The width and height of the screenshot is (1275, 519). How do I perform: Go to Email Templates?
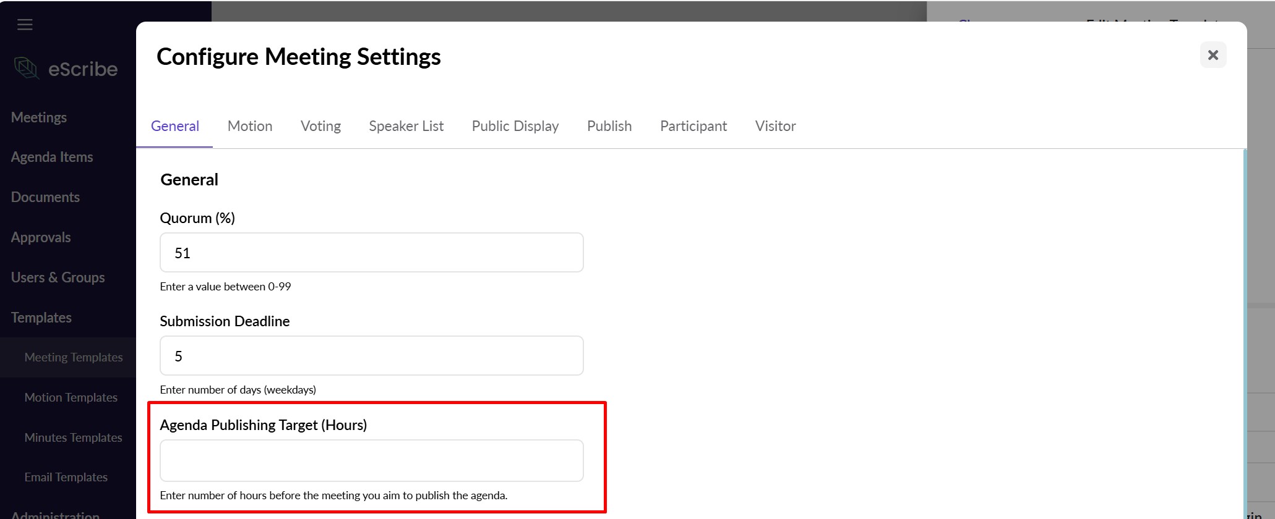66,477
